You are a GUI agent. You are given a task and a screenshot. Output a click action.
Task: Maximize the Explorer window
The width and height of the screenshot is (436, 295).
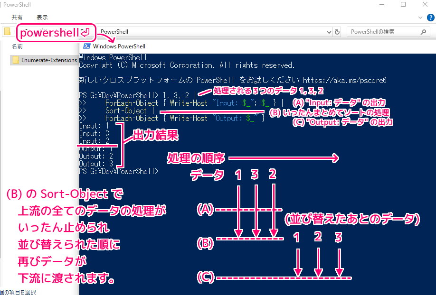click(x=403, y=5)
